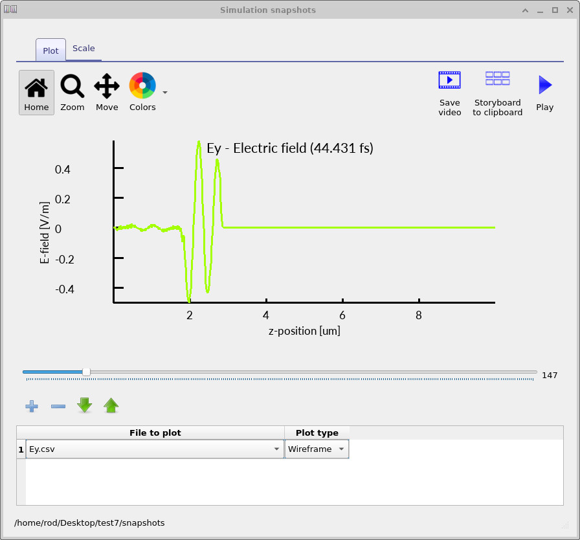This screenshot has width=580, height=540.
Task: Click the snapshots path in status bar
Action: point(89,523)
